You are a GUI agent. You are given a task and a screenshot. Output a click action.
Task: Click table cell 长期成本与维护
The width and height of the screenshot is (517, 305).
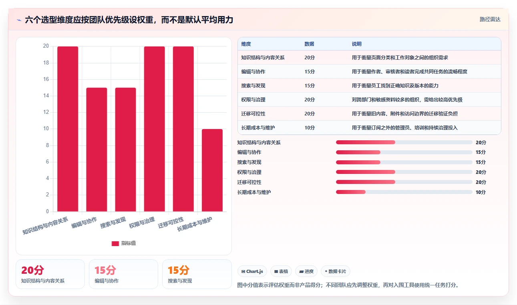[x=258, y=128]
